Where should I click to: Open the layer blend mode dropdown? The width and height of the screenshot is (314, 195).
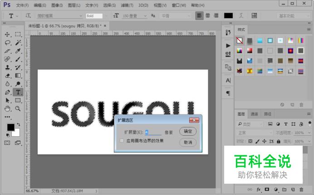[x=254, y=133]
